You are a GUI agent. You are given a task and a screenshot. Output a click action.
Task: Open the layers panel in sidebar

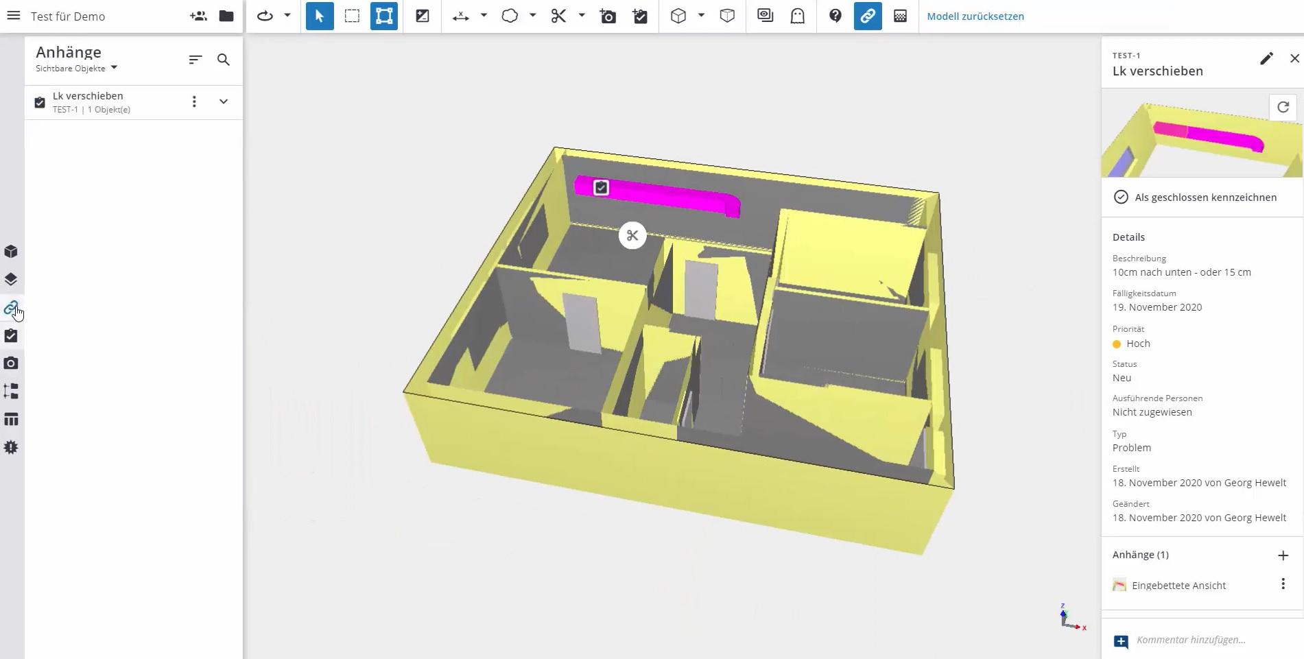(x=11, y=279)
